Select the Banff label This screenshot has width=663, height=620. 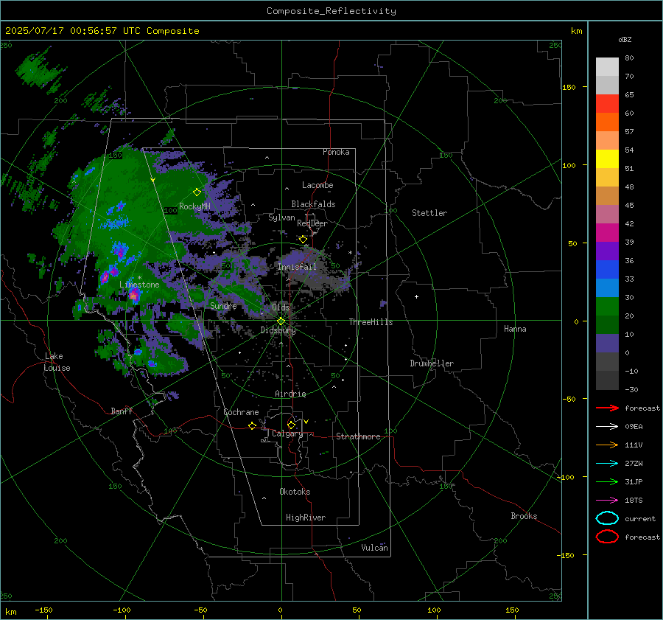pos(122,411)
